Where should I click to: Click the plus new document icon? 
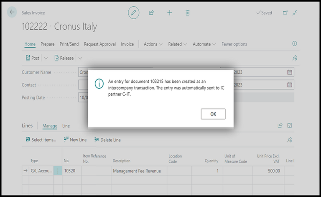pyautogui.click(x=170, y=13)
